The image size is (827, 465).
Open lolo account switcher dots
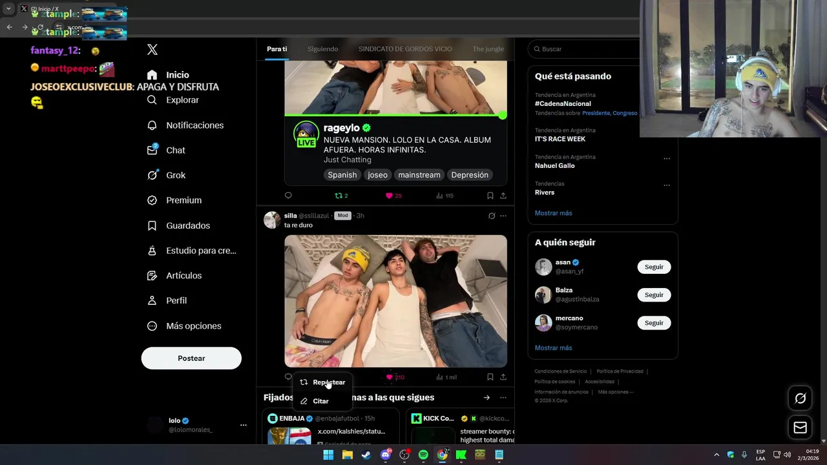pos(244,425)
